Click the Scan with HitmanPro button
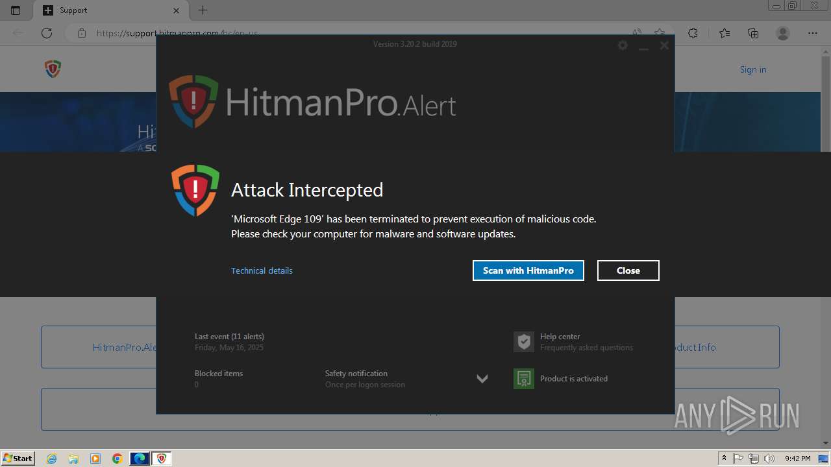831x467 pixels. [x=528, y=270]
